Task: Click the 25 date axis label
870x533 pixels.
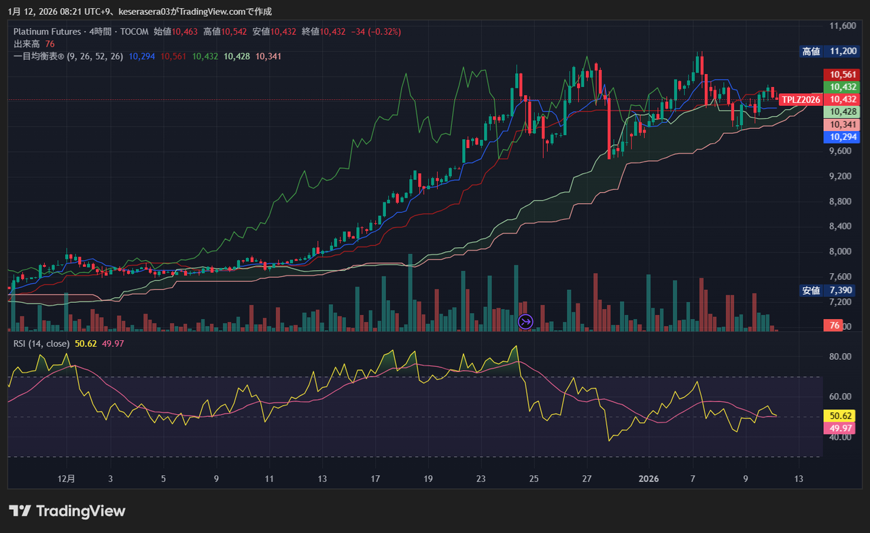Action: (x=534, y=479)
